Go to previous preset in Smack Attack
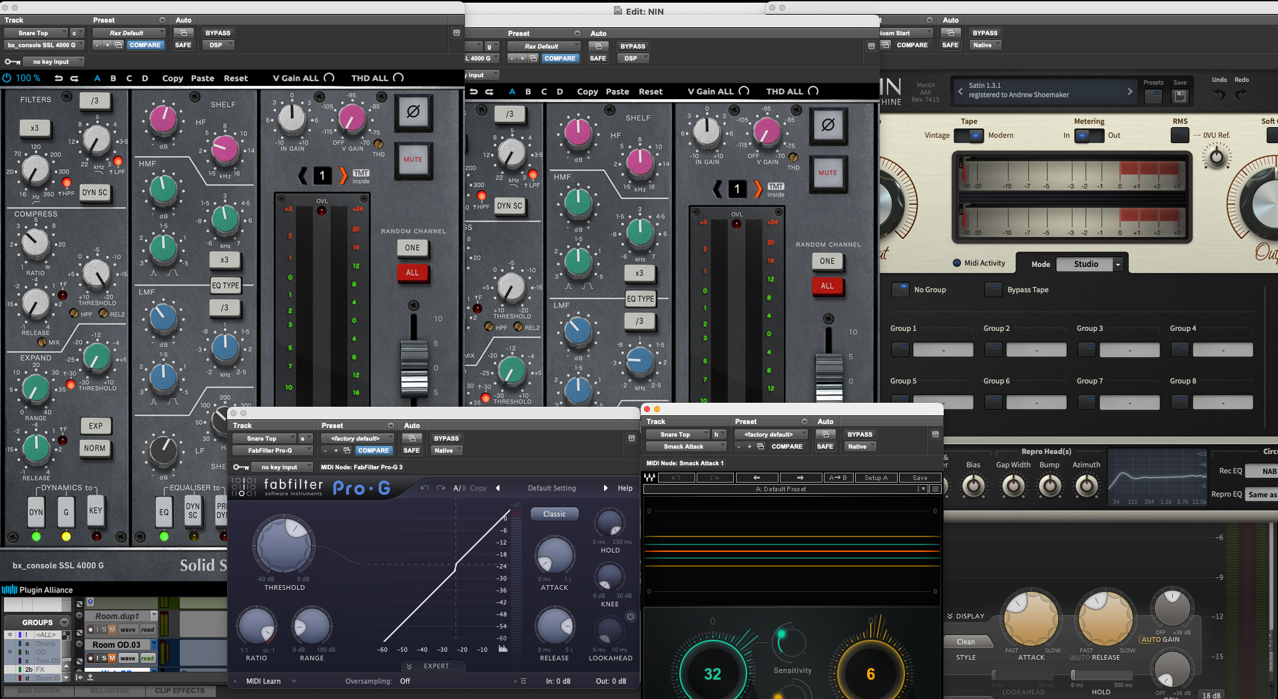The width and height of the screenshot is (1278, 699). point(756,477)
